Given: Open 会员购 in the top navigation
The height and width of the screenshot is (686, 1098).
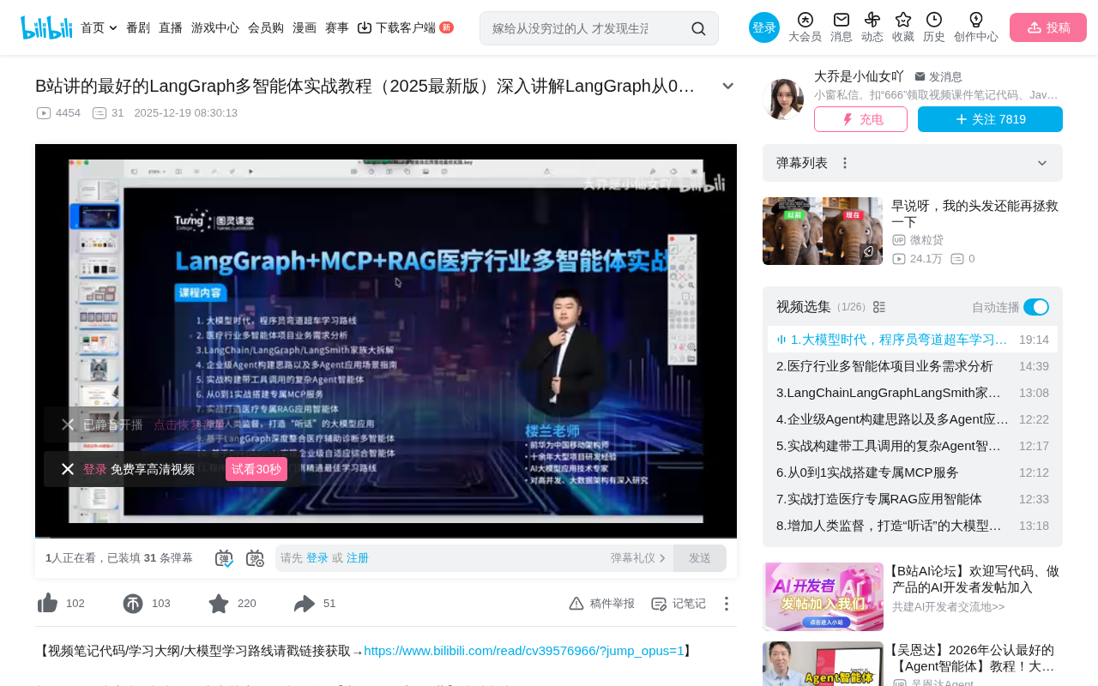Looking at the screenshot, I should [266, 27].
